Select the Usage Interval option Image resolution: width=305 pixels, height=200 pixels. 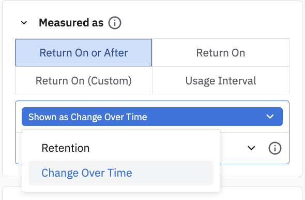coord(221,80)
